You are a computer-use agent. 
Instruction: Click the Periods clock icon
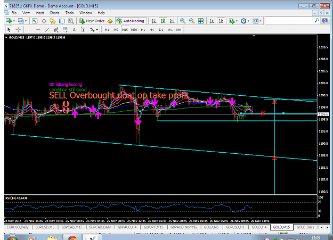(x=243, y=21)
